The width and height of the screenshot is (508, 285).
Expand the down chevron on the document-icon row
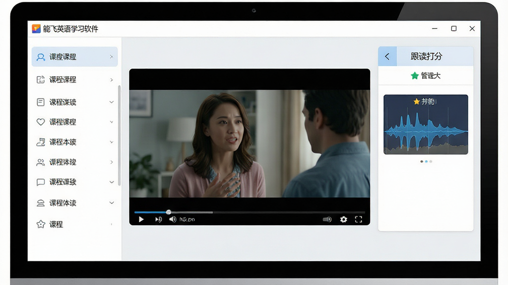point(112,102)
